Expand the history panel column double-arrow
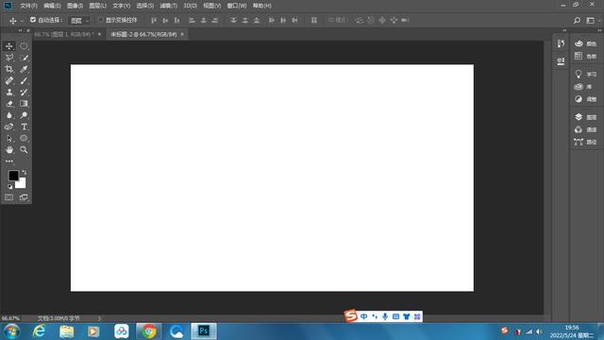The height and width of the screenshot is (340, 604). coord(564,30)
